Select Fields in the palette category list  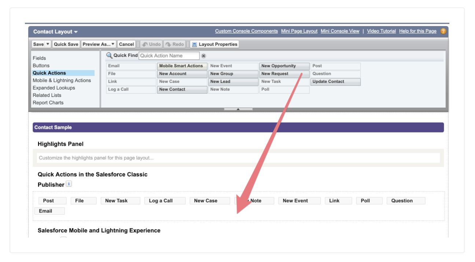coord(39,58)
